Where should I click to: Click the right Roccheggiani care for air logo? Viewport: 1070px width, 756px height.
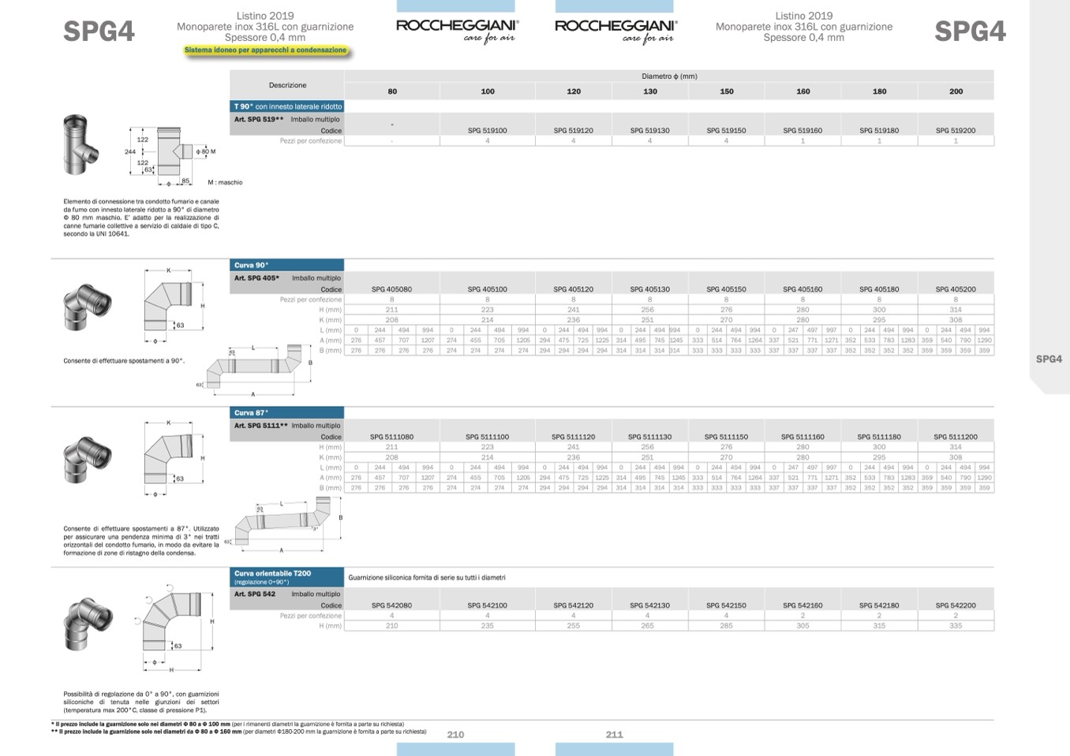[x=615, y=30]
